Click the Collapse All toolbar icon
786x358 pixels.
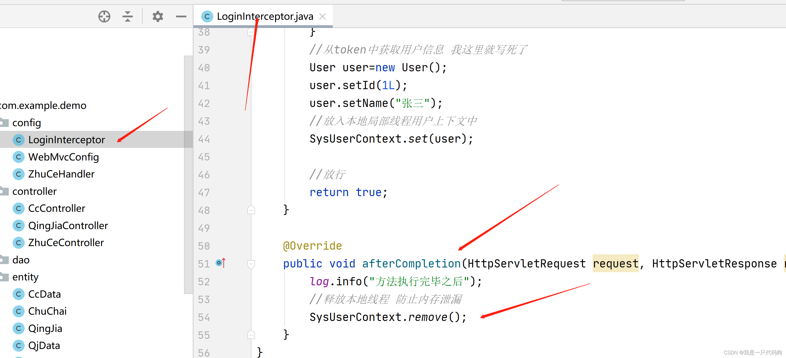(128, 16)
